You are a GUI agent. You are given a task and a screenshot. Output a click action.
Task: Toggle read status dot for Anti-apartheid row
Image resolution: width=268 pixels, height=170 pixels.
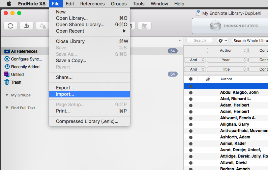(191, 131)
